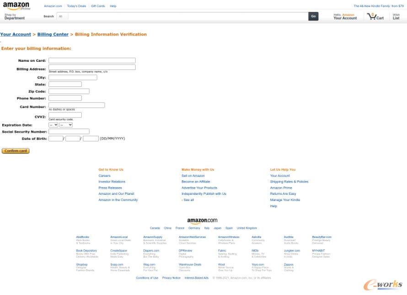Image resolution: width=407 pixels, height=295 pixels.
Task: Open the Careers footer link
Action: pyautogui.click(x=104, y=176)
